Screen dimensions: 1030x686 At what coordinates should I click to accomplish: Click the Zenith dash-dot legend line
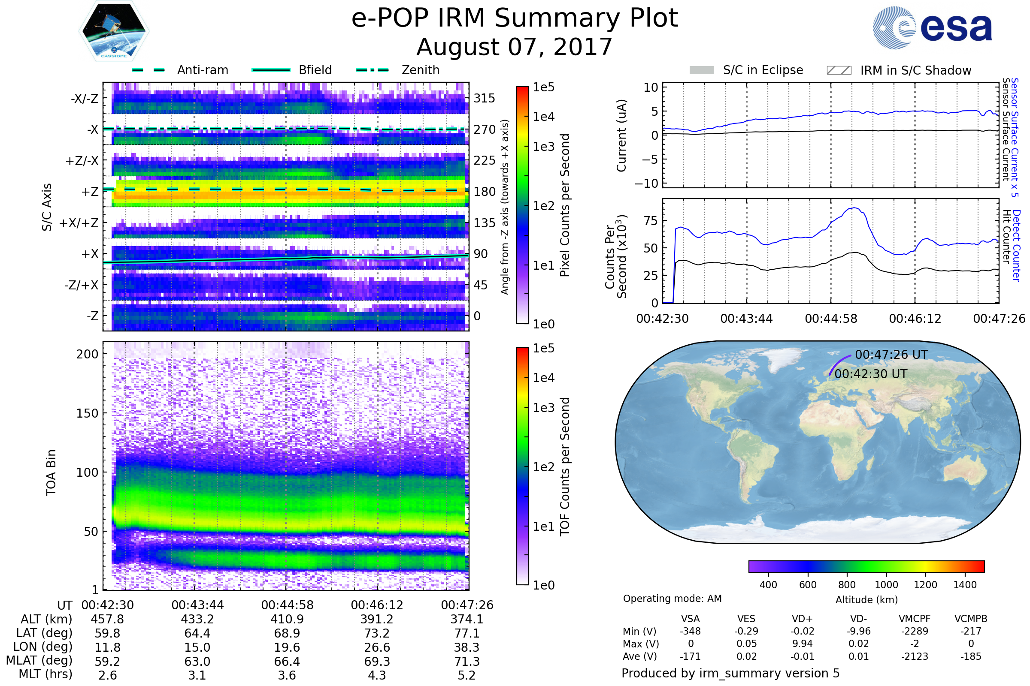pyautogui.click(x=373, y=70)
